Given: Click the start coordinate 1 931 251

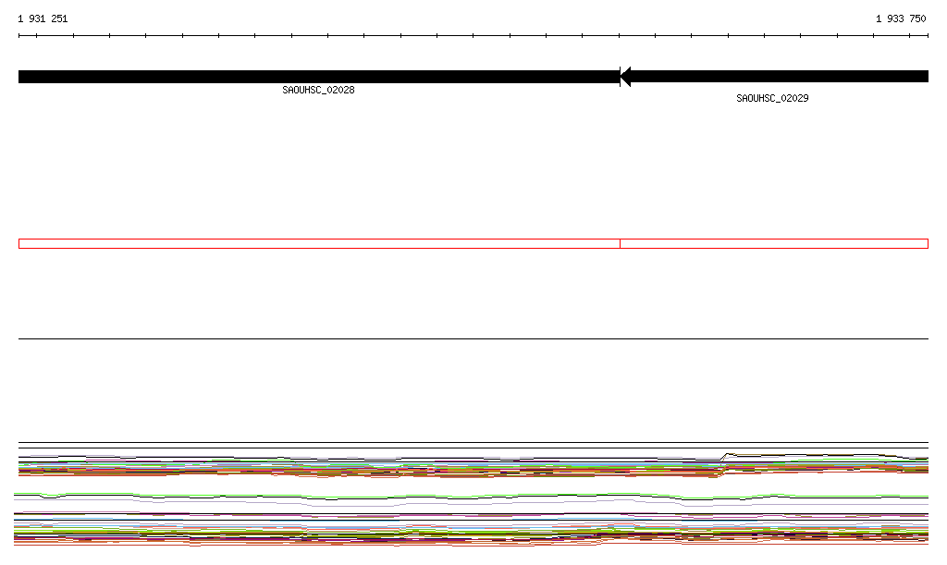Looking at the screenshot, I should coord(43,18).
